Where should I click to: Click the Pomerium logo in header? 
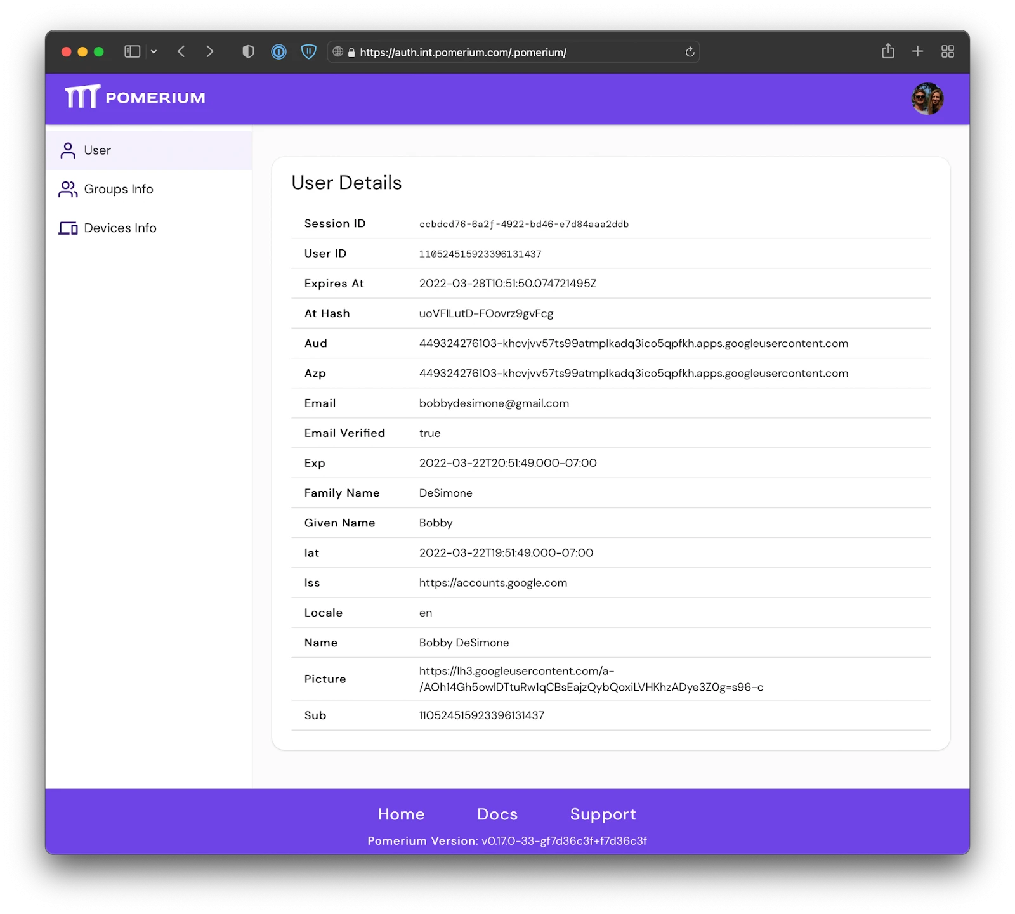tap(135, 98)
